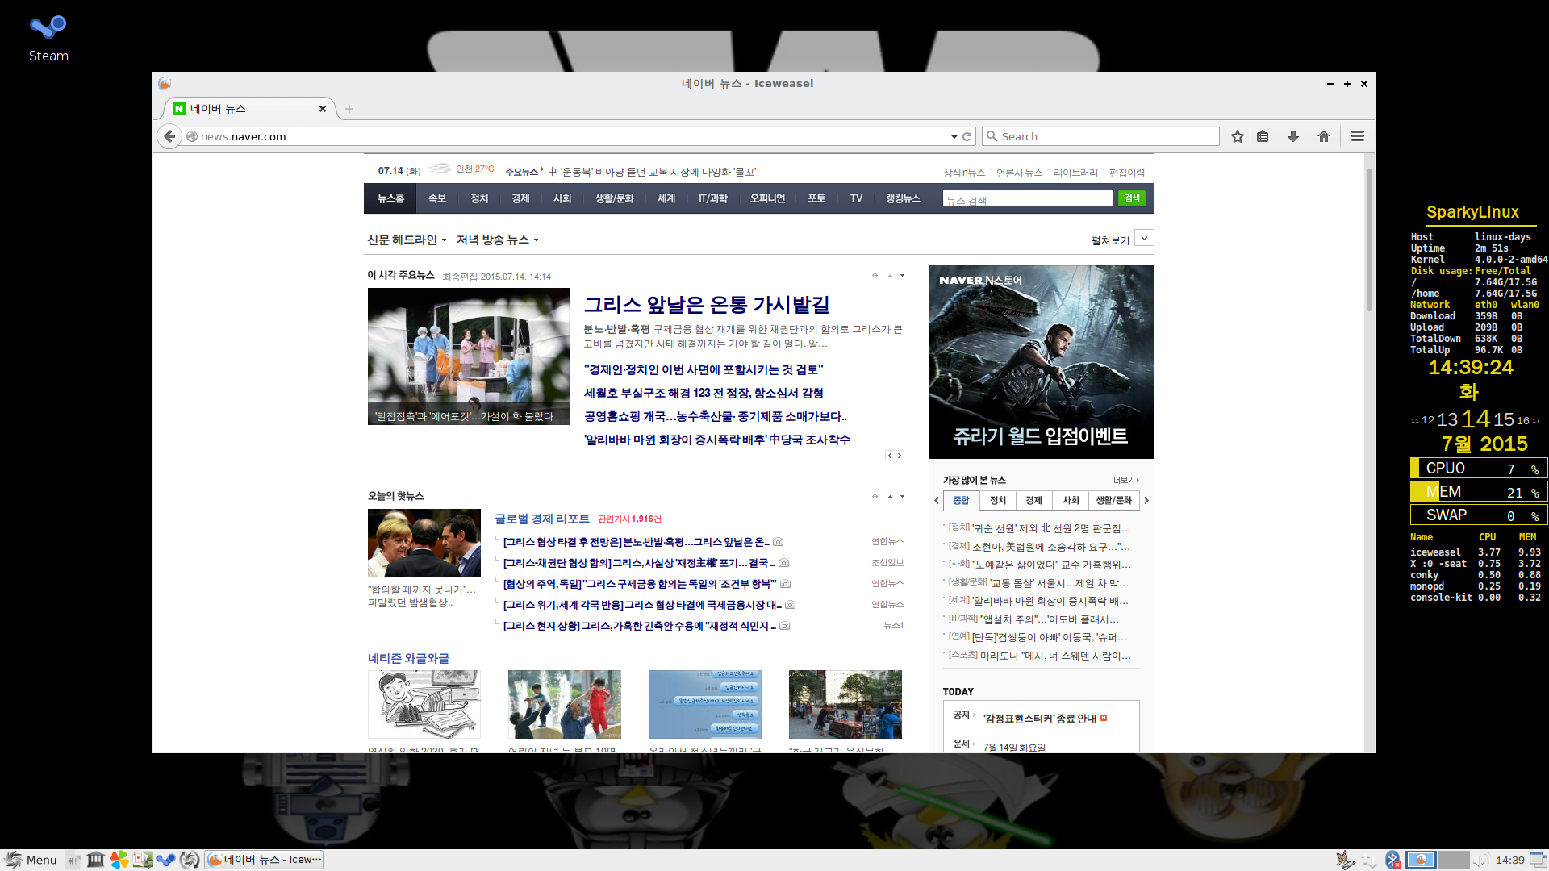Image resolution: width=1549 pixels, height=871 pixels.
Task: Click the circular refresh swirl icon in taskbar
Action: tap(190, 860)
